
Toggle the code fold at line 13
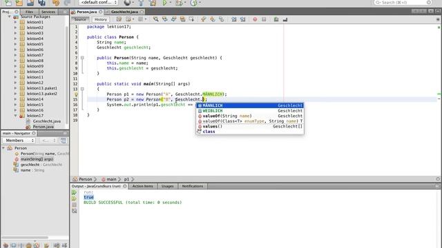[x=82, y=89]
